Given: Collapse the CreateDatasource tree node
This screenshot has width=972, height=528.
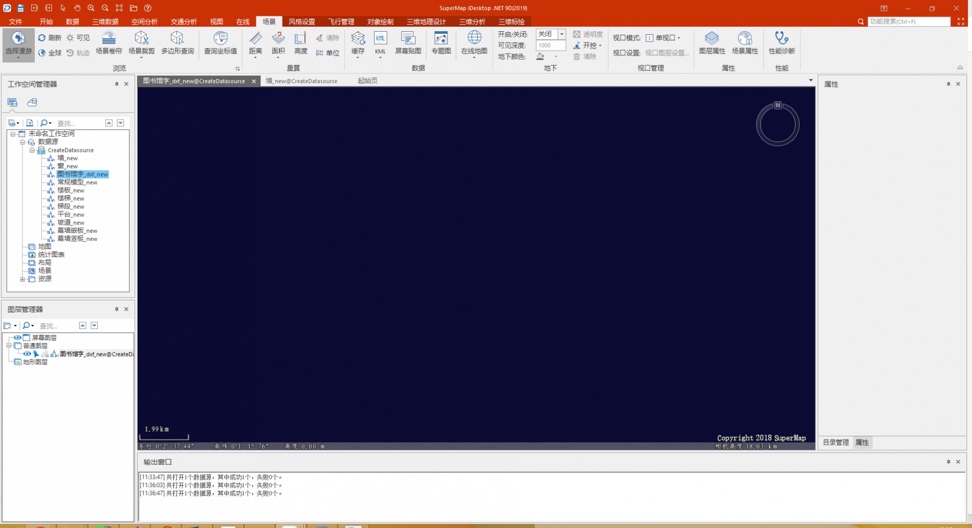Looking at the screenshot, I should (32, 150).
